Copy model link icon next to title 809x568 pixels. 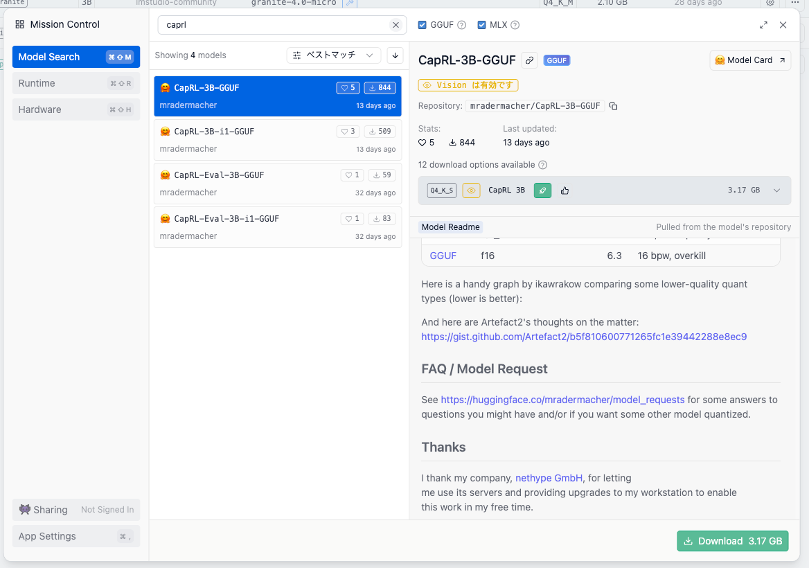pos(529,60)
